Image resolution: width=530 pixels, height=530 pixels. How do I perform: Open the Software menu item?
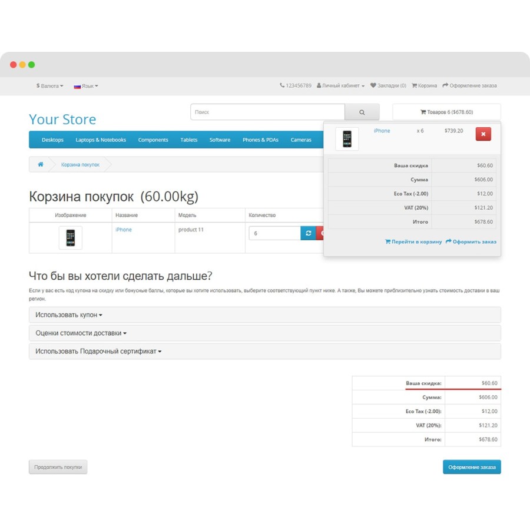(x=220, y=140)
